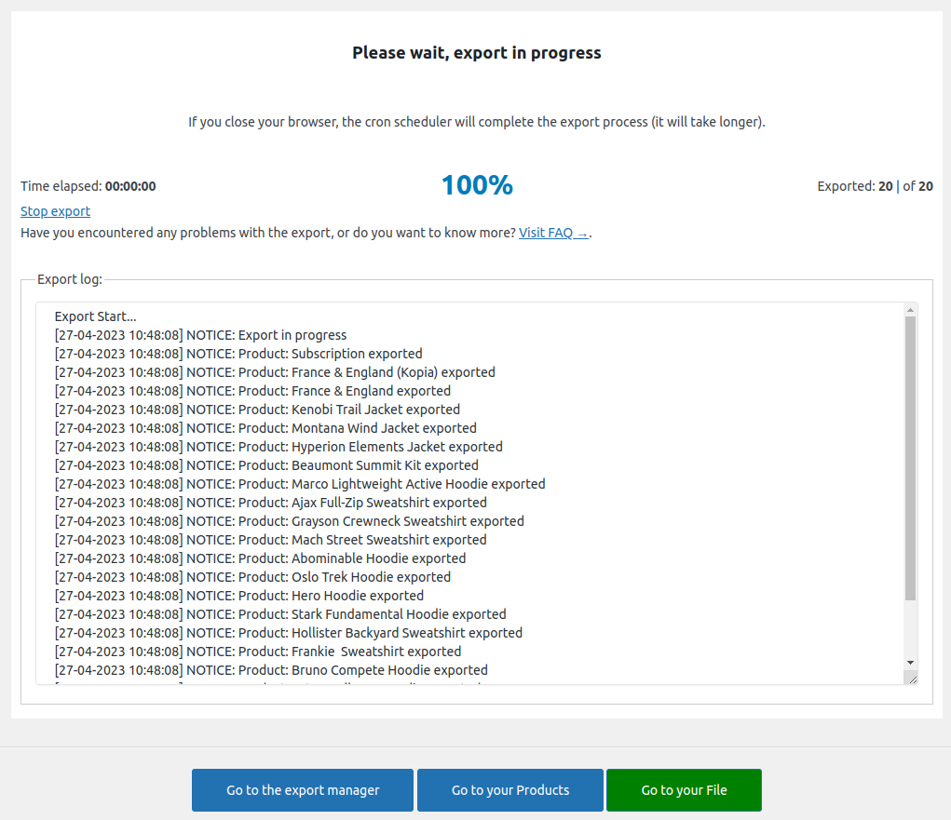This screenshot has height=820, width=951.
Task: Click the Oslo Trek Hoodie log entry
Action: tap(252, 577)
